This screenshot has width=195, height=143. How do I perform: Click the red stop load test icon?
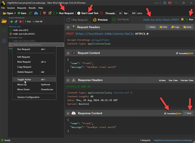[102, 13]
